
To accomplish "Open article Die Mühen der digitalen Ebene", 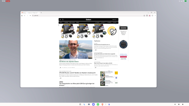I will [x=69, y=61].
